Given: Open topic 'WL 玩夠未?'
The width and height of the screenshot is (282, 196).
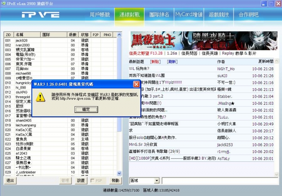Looking at the screenshot, I should click(x=139, y=69).
